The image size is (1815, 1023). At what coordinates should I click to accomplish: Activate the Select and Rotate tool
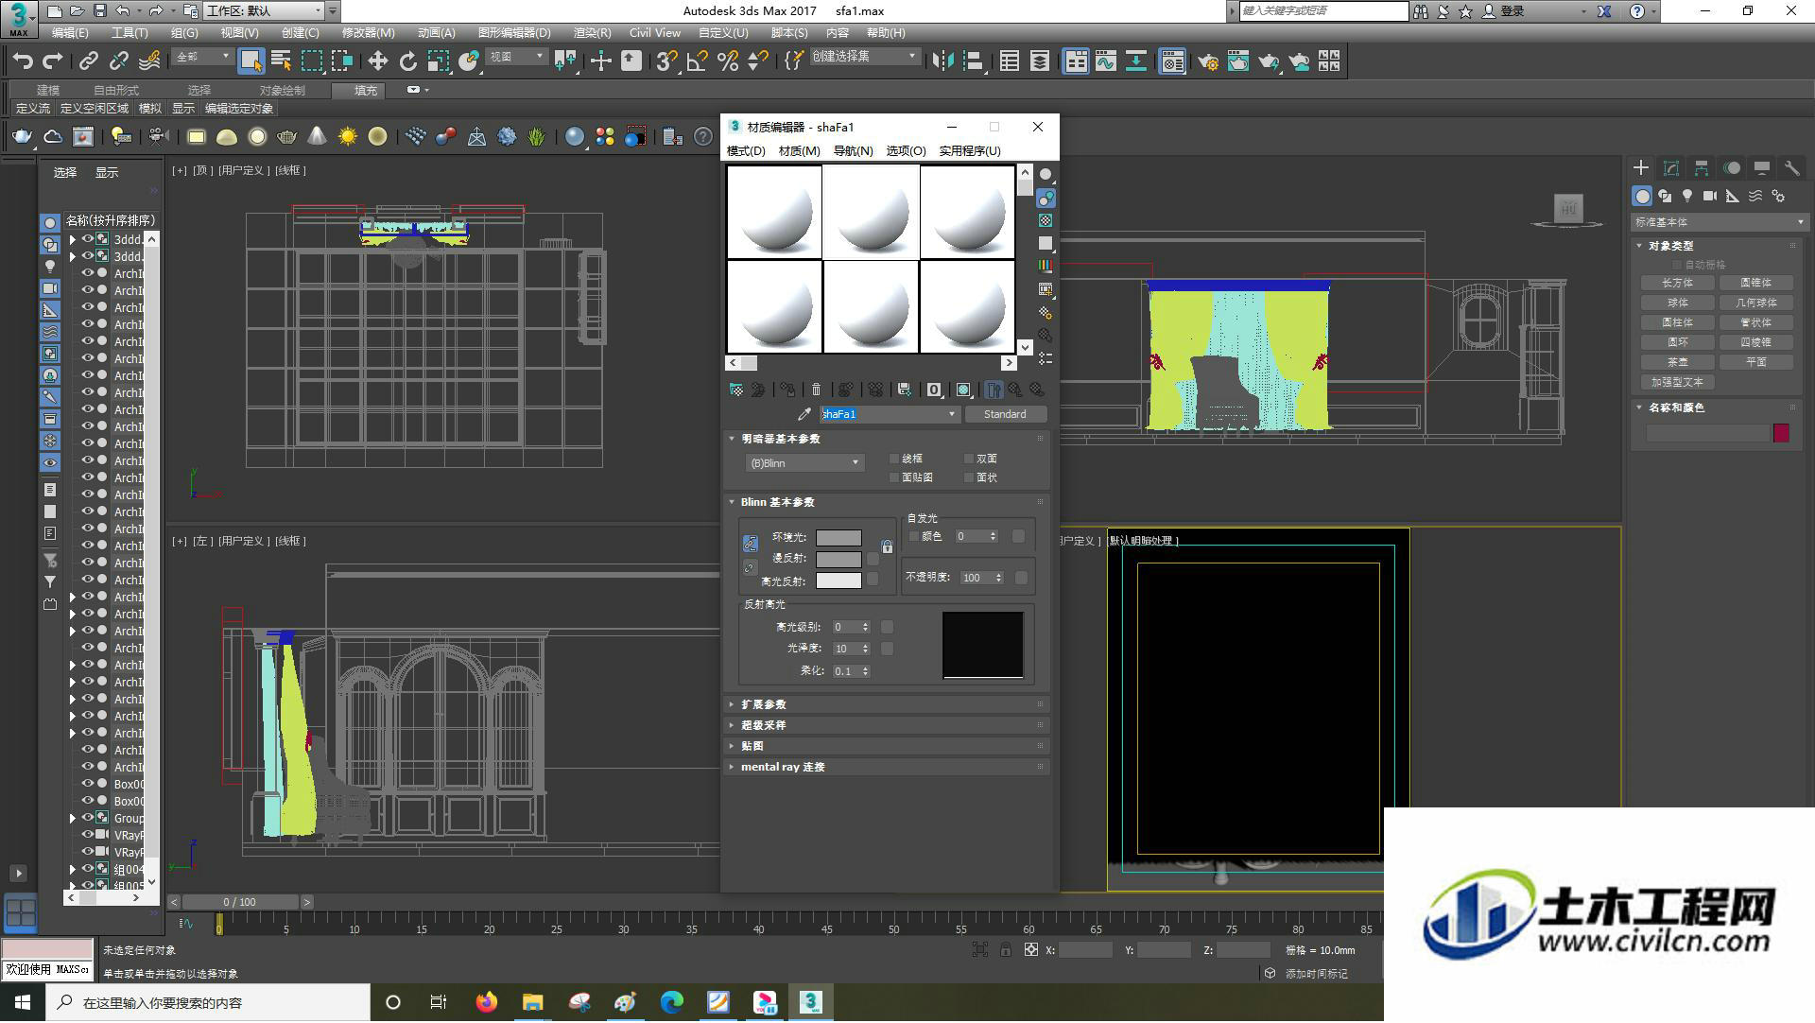(x=408, y=61)
